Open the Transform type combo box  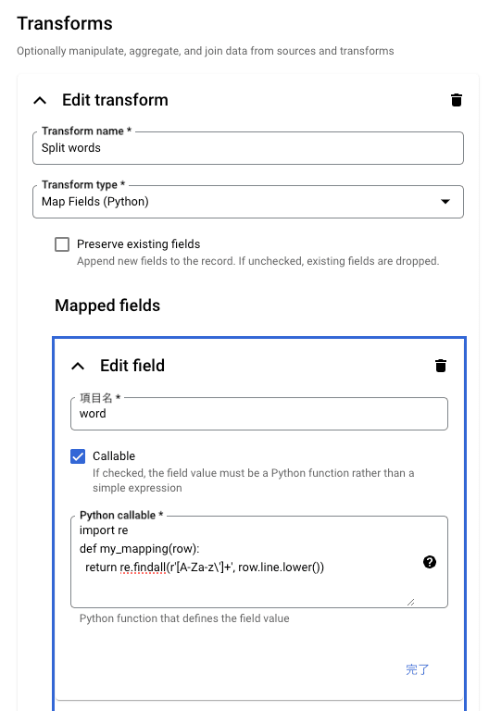(248, 202)
